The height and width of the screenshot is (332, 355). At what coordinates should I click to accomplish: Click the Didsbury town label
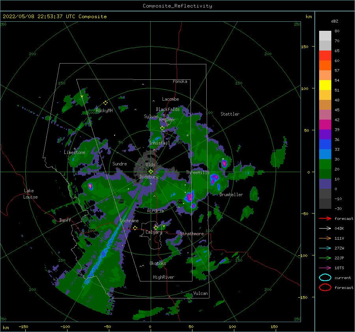pyautogui.click(x=149, y=177)
